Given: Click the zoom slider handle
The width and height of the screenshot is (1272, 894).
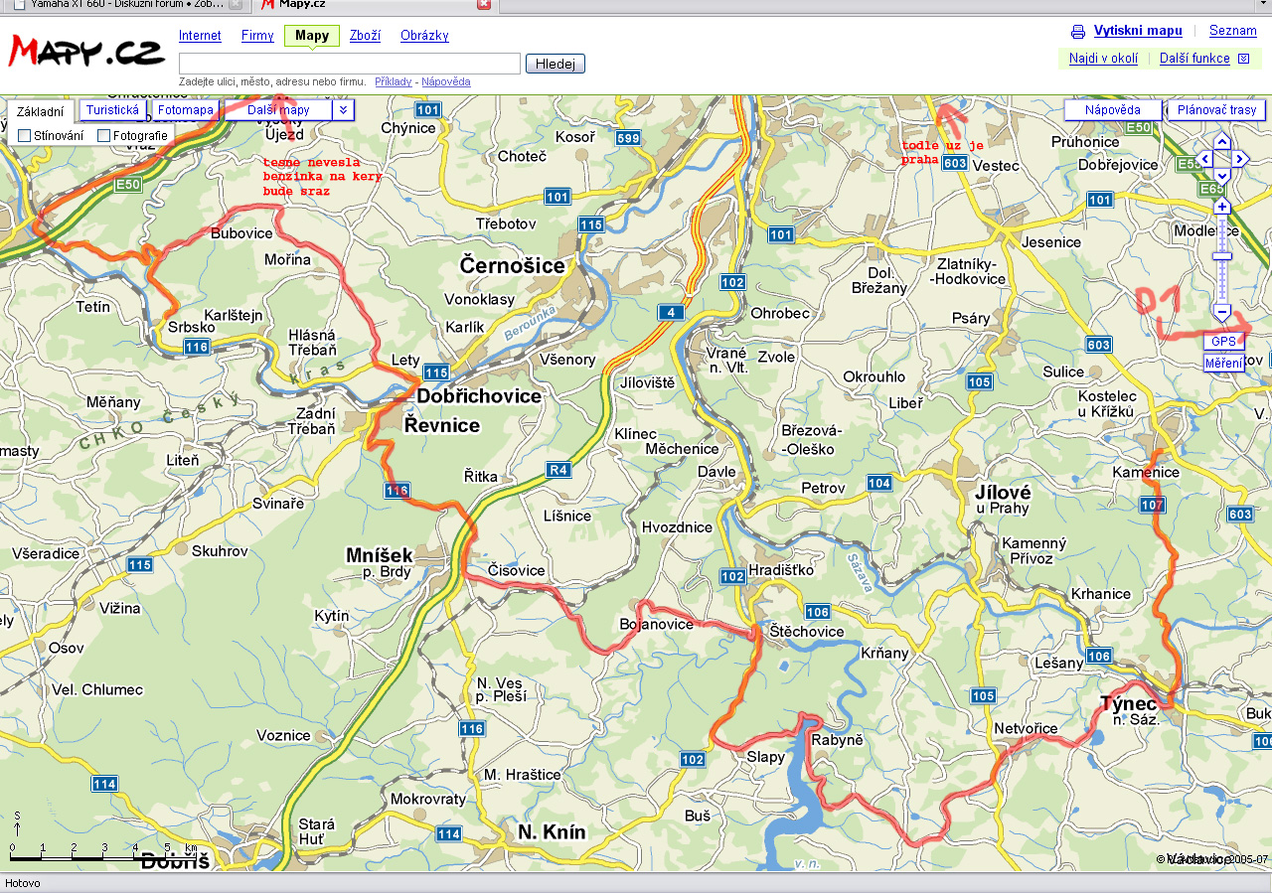Looking at the screenshot, I should click(x=1222, y=256).
